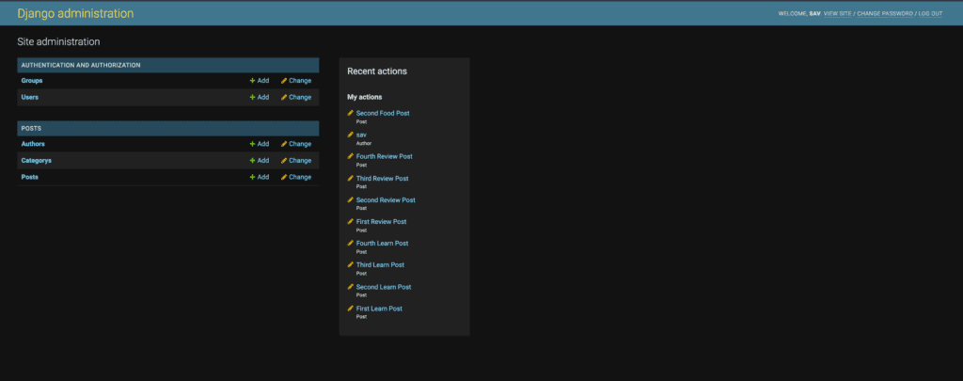Click Change link for the Categorys row

300,161
